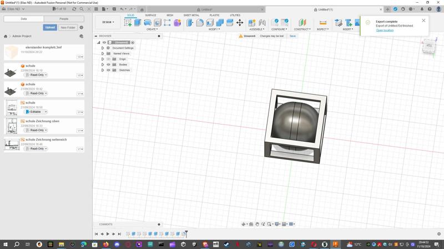The height and width of the screenshot is (249, 444).
Task: Click the timeline play button
Action: pos(108,234)
